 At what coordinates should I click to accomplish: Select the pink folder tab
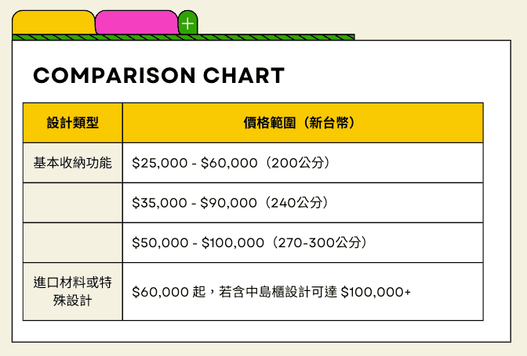(136, 23)
